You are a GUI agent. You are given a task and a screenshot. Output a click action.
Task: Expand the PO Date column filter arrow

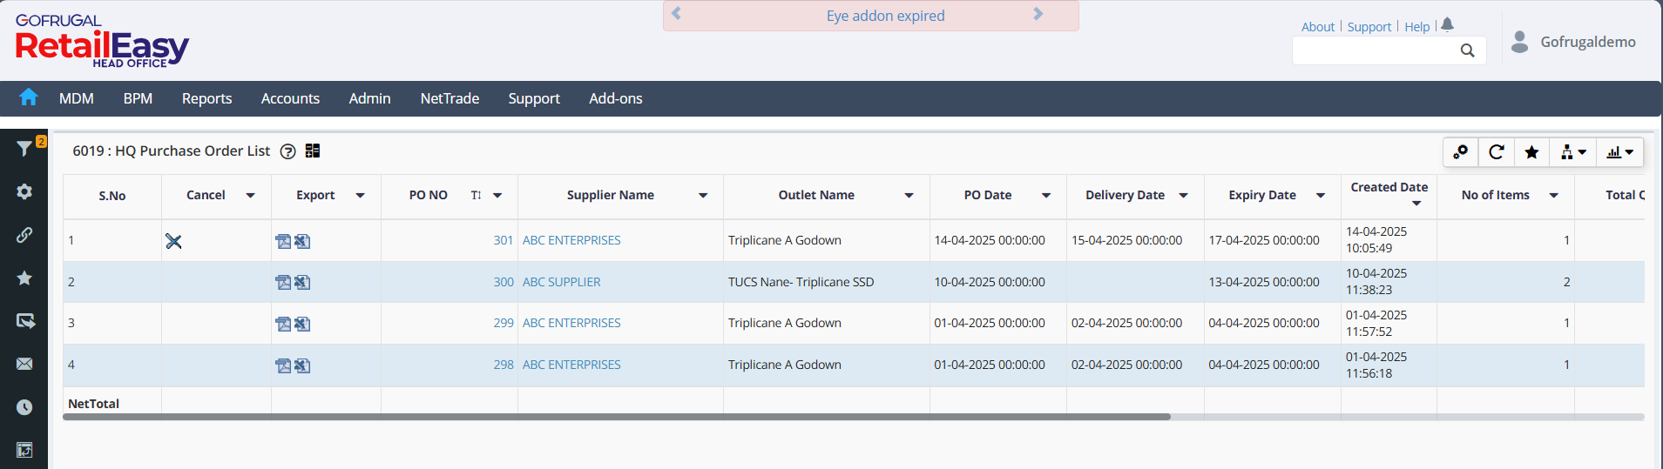[x=1046, y=196]
